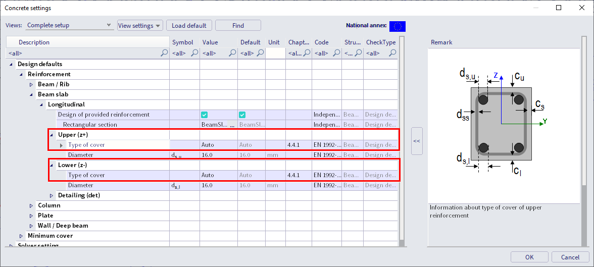Toggle Design of provided reinforcement Default checkbox
594x267 pixels.
(x=242, y=115)
